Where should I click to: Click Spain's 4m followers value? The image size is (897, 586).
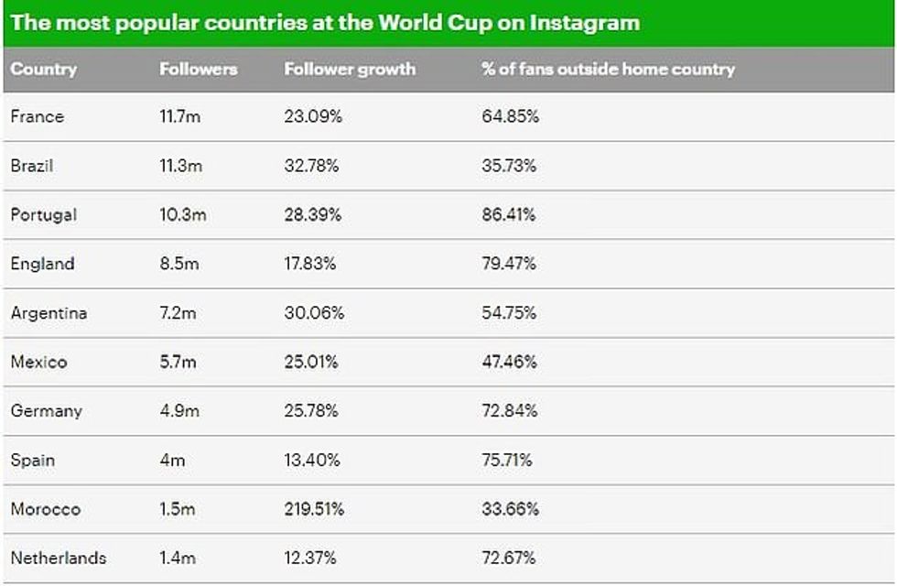pyautogui.click(x=172, y=460)
